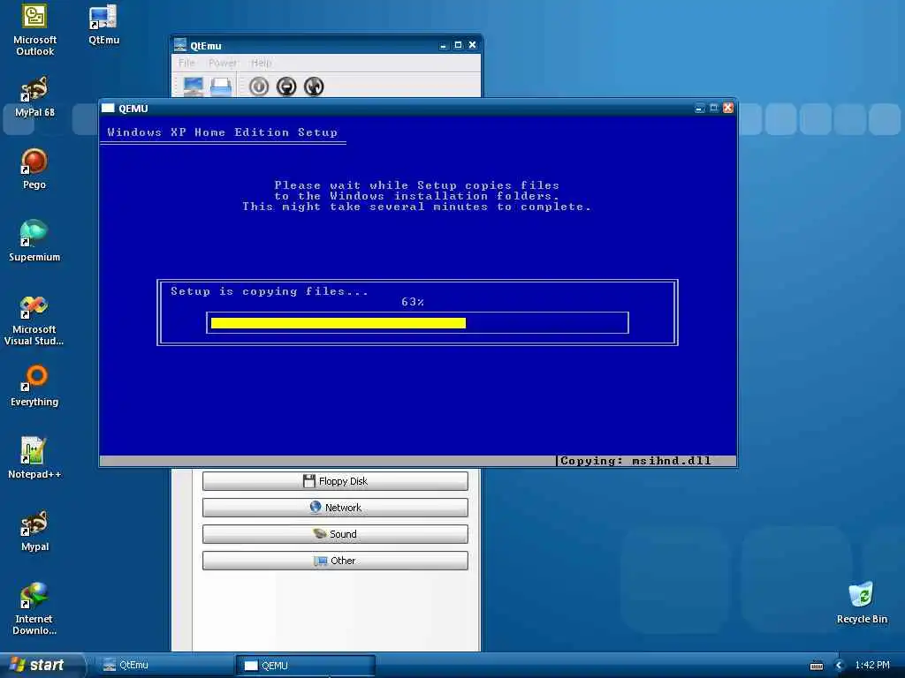
Task: Click the open machine folder icon in QtEmu toolbar
Action: tap(220, 87)
